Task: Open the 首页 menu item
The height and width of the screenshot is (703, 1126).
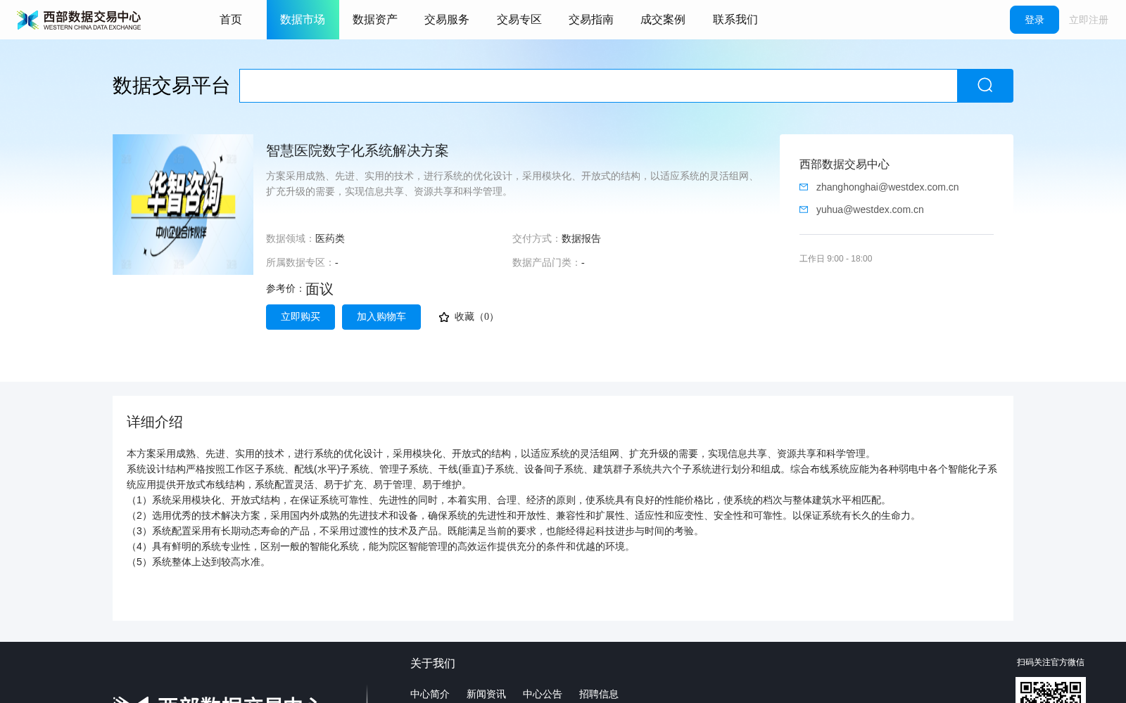Action: pyautogui.click(x=231, y=20)
